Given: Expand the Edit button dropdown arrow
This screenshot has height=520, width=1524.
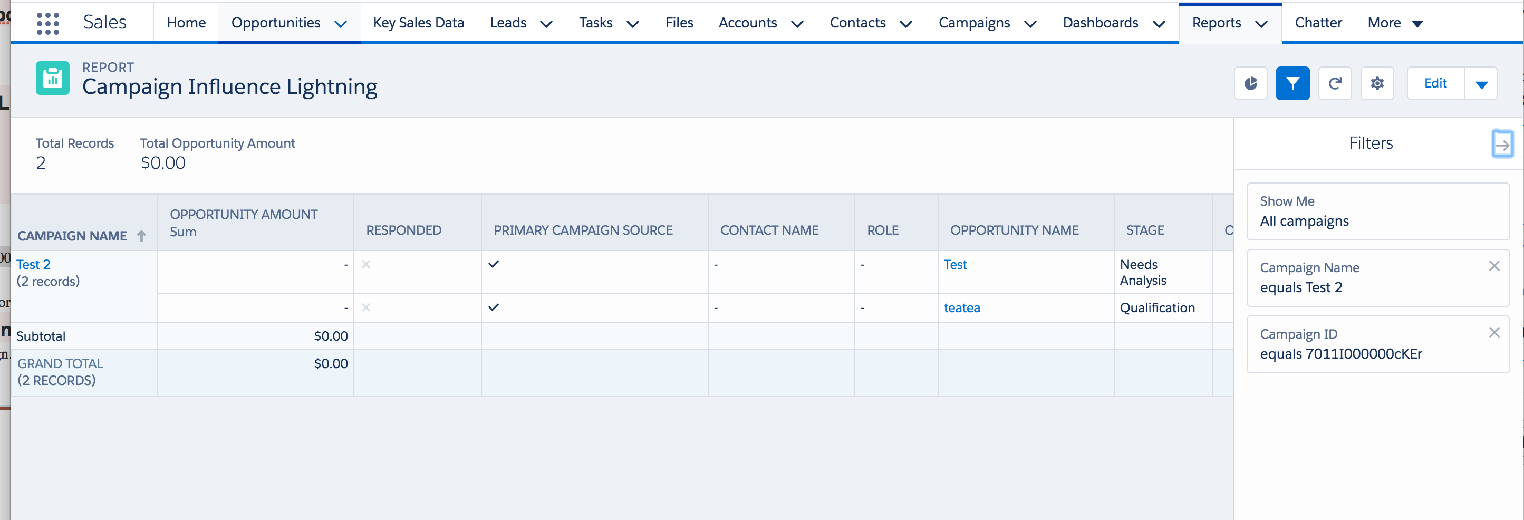Looking at the screenshot, I should tap(1481, 84).
